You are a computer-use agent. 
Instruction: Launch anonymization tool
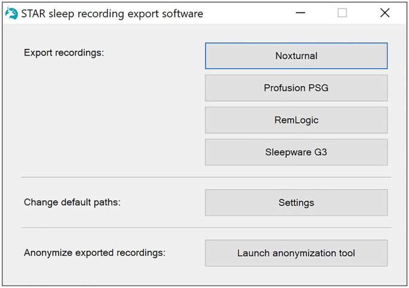click(296, 253)
